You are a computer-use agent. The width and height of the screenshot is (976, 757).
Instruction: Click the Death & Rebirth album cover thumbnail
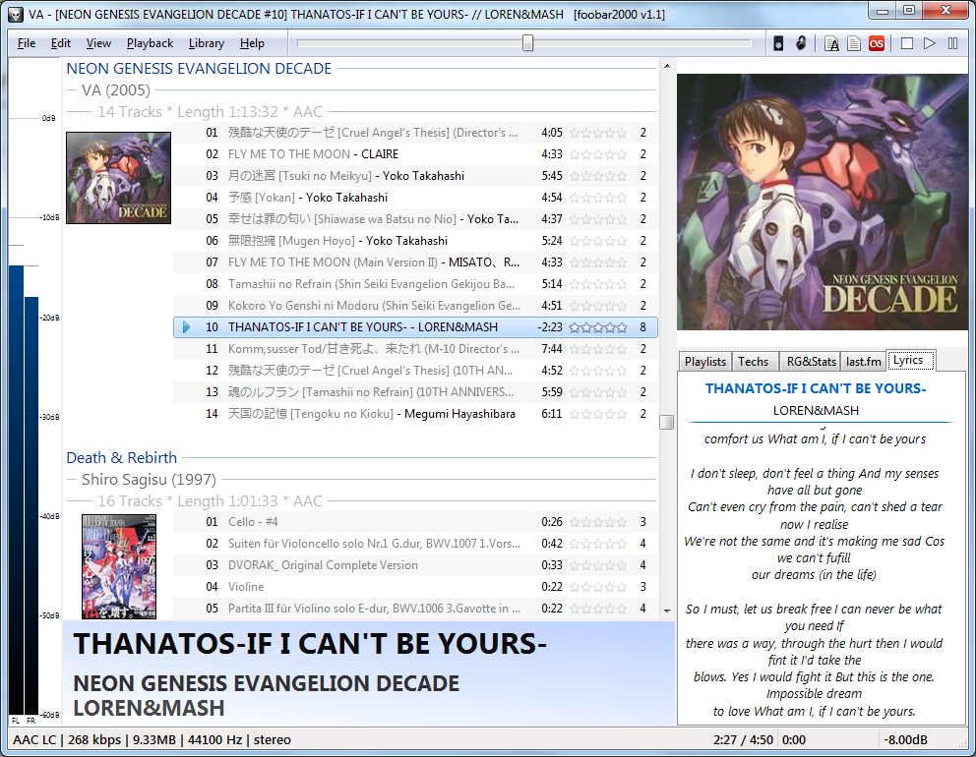point(119,566)
